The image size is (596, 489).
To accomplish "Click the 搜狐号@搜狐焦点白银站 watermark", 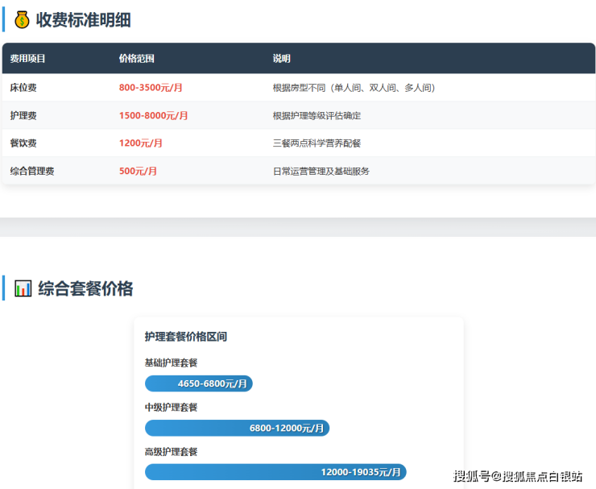I will (517, 476).
